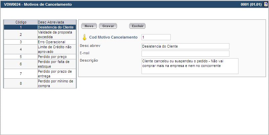Screen dimensions: 269x135
Task: Click code cell 6 in the list
Action: (x=21, y=64)
